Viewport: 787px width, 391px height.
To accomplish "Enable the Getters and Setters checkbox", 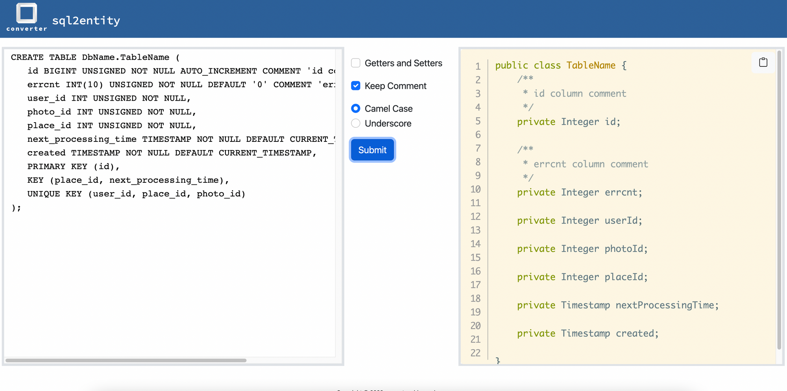I will coord(355,63).
